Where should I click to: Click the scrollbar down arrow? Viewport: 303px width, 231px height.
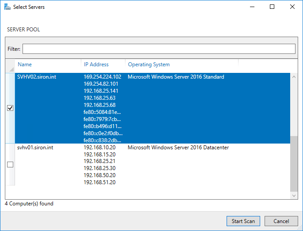pos(294,196)
